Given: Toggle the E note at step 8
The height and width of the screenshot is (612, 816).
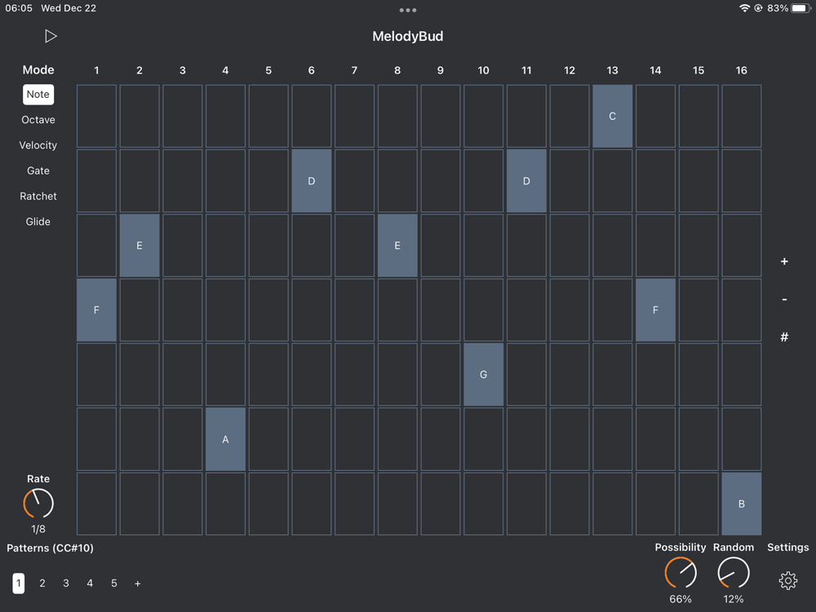Looking at the screenshot, I should tap(397, 246).
